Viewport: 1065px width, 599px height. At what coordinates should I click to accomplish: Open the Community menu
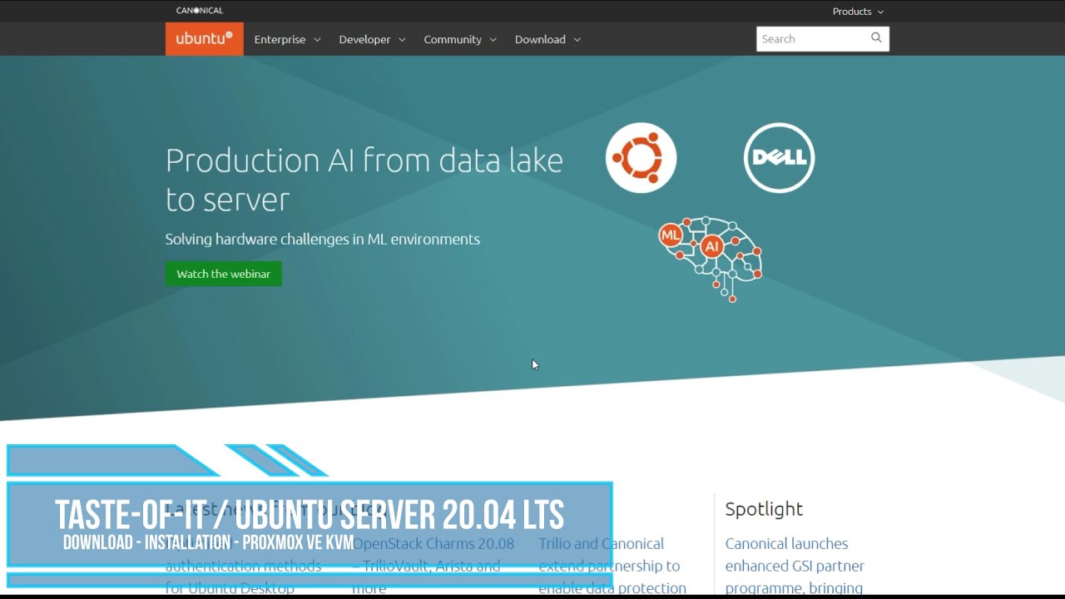(460, 39)
